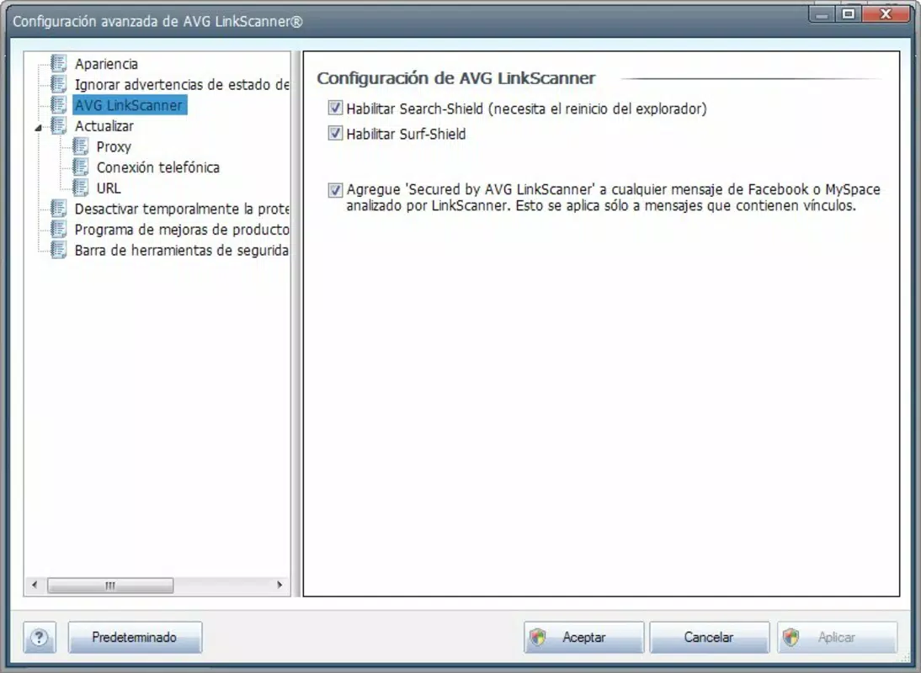
Task: Click the page icon beside Apariencia
Action: (x=58, y=63)
